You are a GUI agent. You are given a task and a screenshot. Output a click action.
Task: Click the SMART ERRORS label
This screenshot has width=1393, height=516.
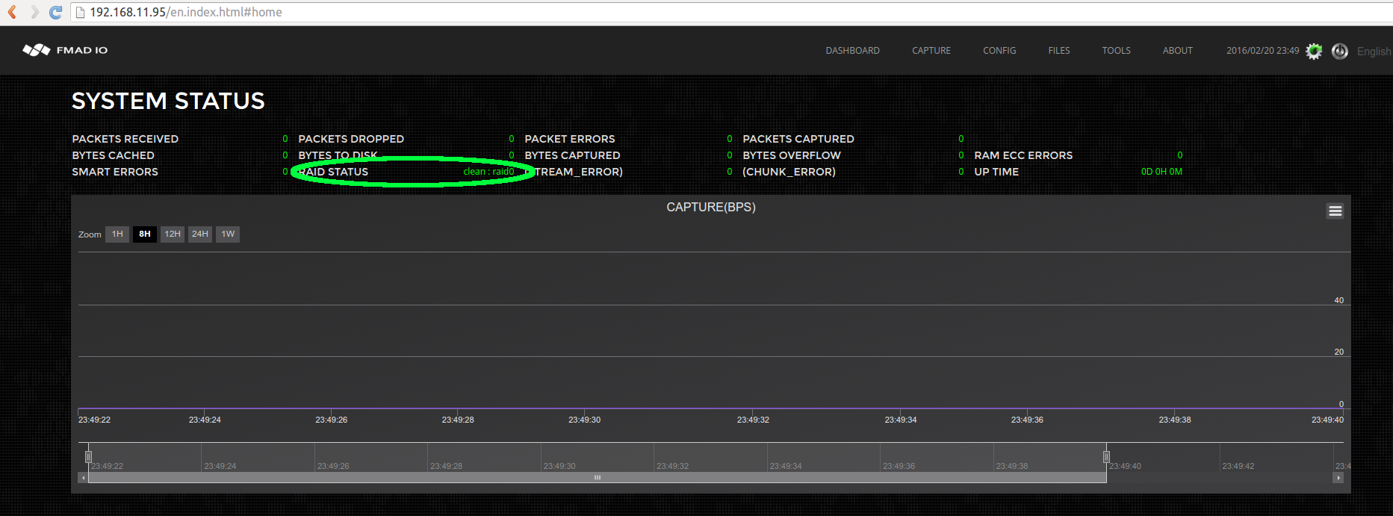tap(115, 172)
